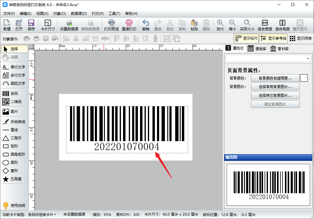The image size is (314, 219).
Task: Click the 未设置数据源 status entry
Action: [74, 214]
